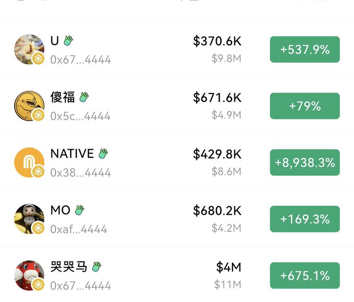Click the BNB chain badge on NATIVE logo
Image resolution: width=354 pixels, height=302 pixels.
pos(38,171)
